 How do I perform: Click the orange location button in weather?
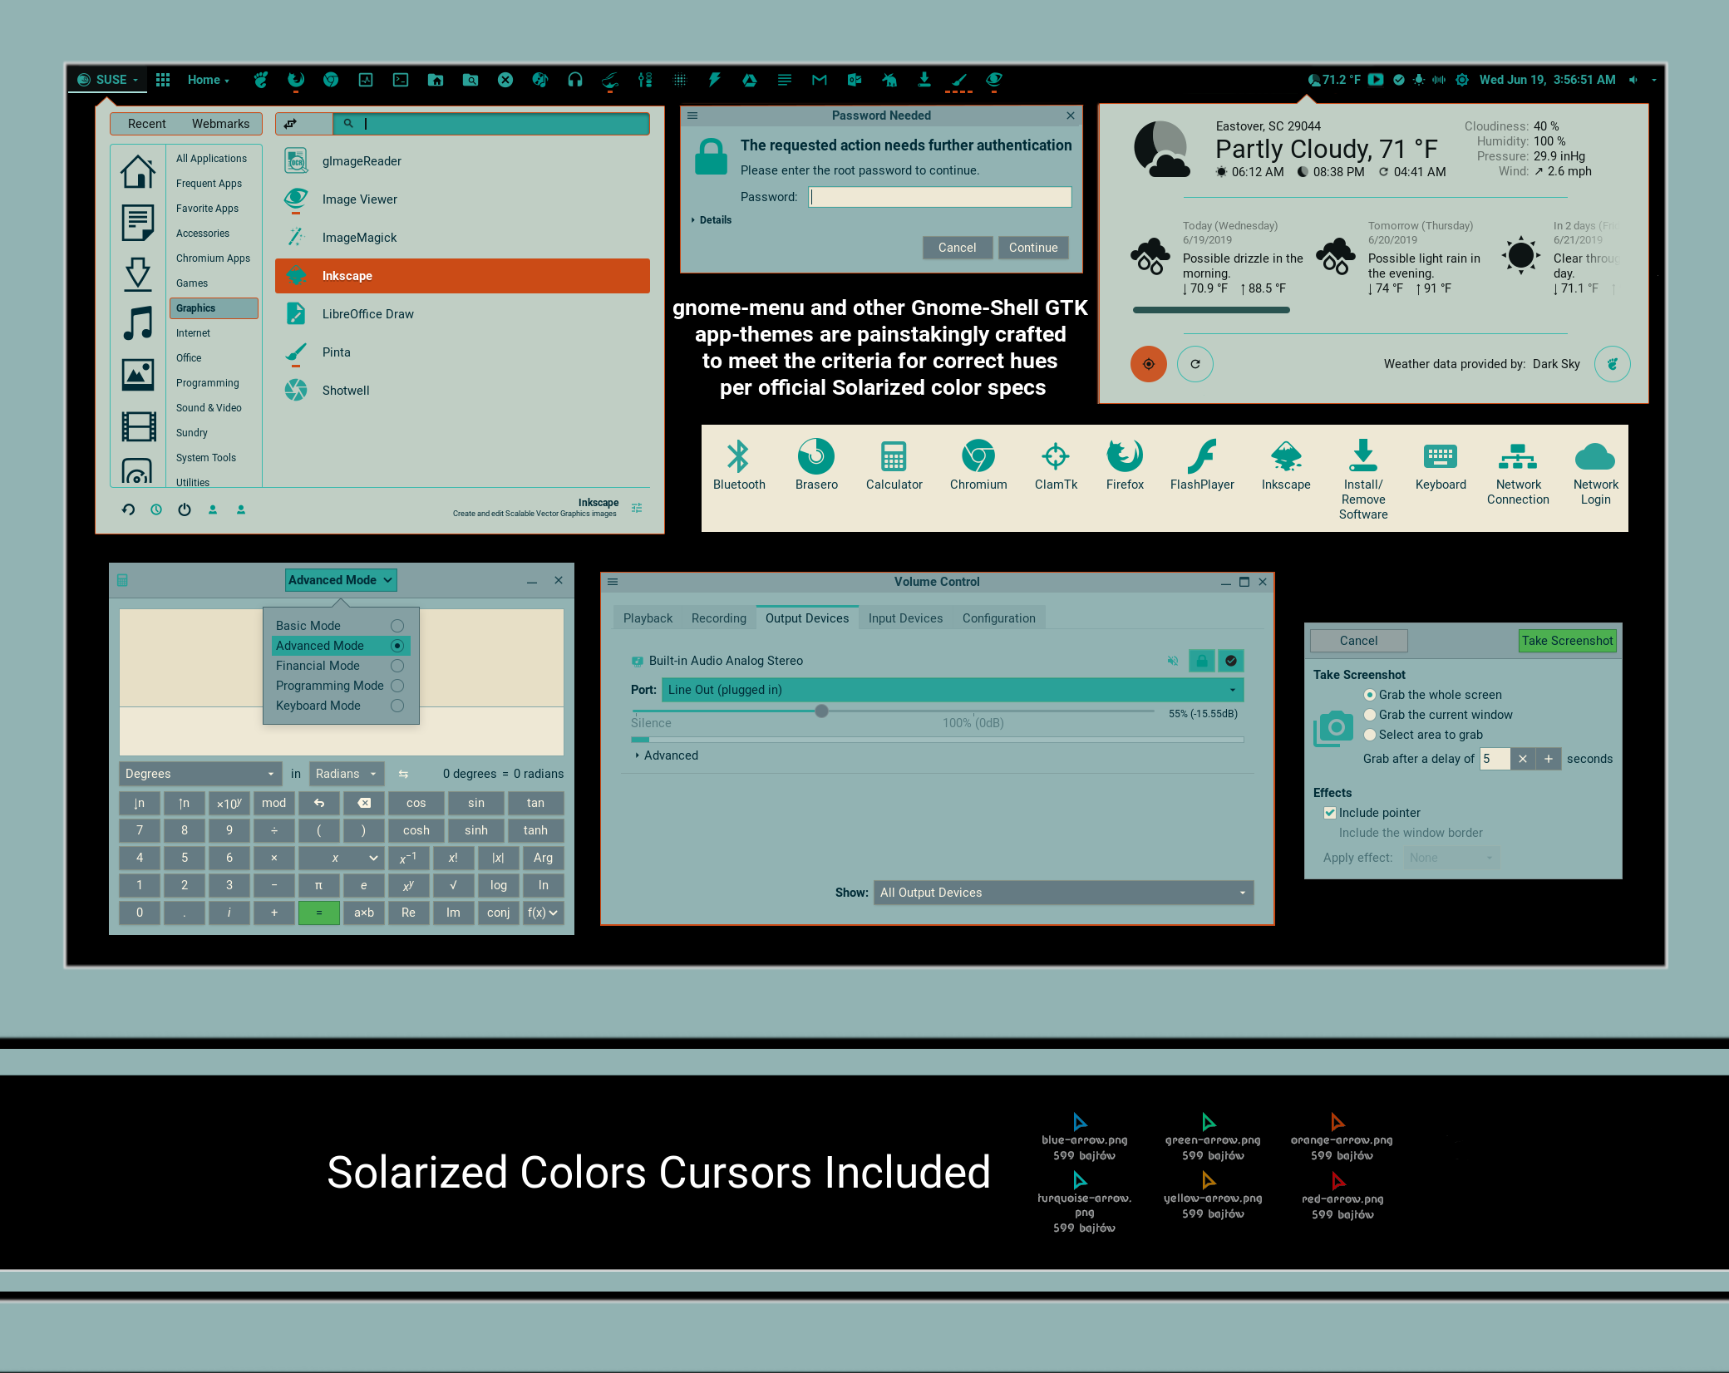(x=1149, y=364)
